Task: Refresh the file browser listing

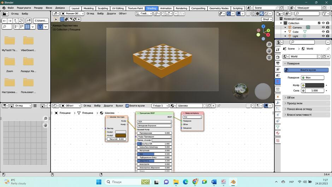Action: pos(21,21)
